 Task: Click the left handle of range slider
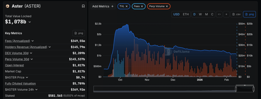236,89
